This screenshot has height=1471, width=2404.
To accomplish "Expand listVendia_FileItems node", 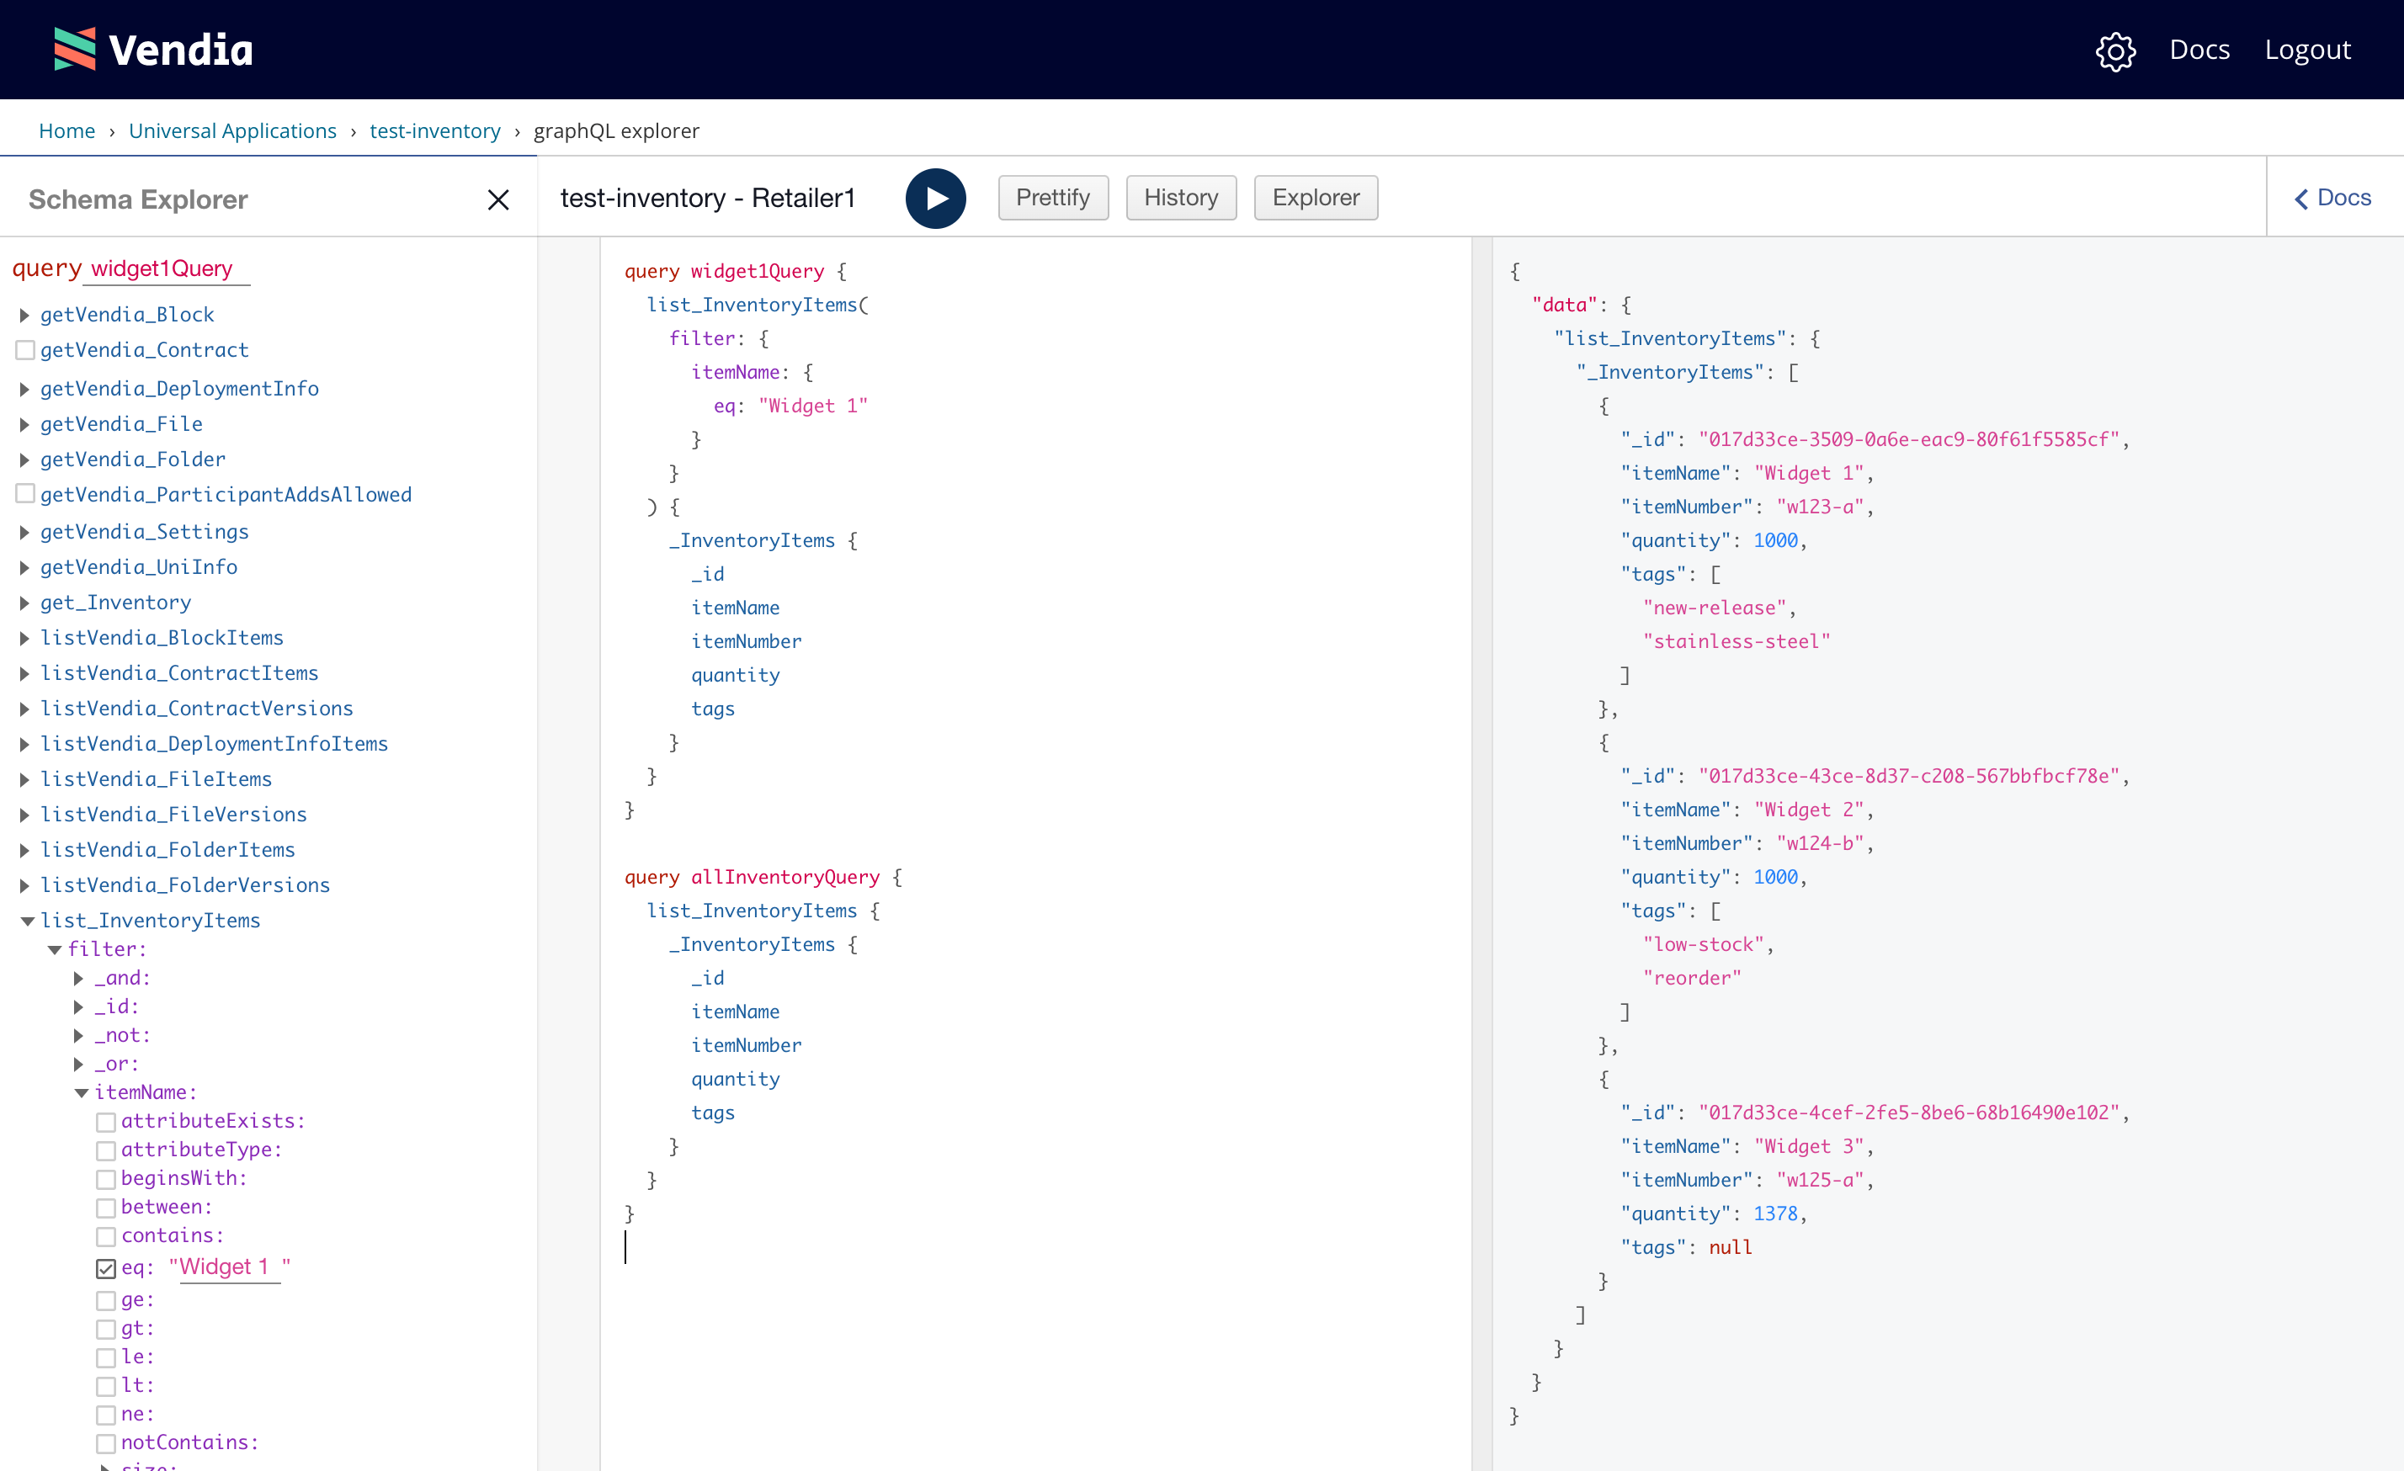I will (24, 779).
